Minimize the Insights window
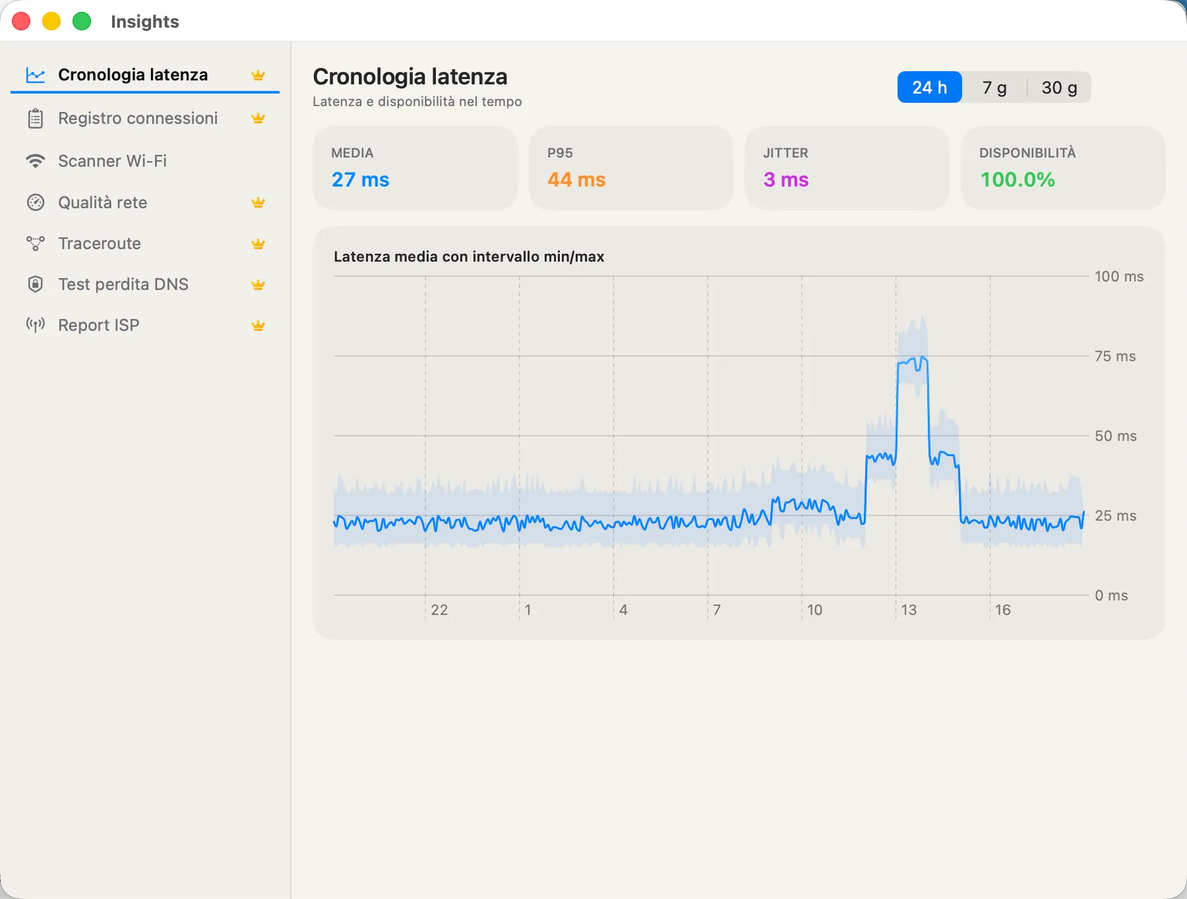The image size is (1187, 899). [51, 21]
